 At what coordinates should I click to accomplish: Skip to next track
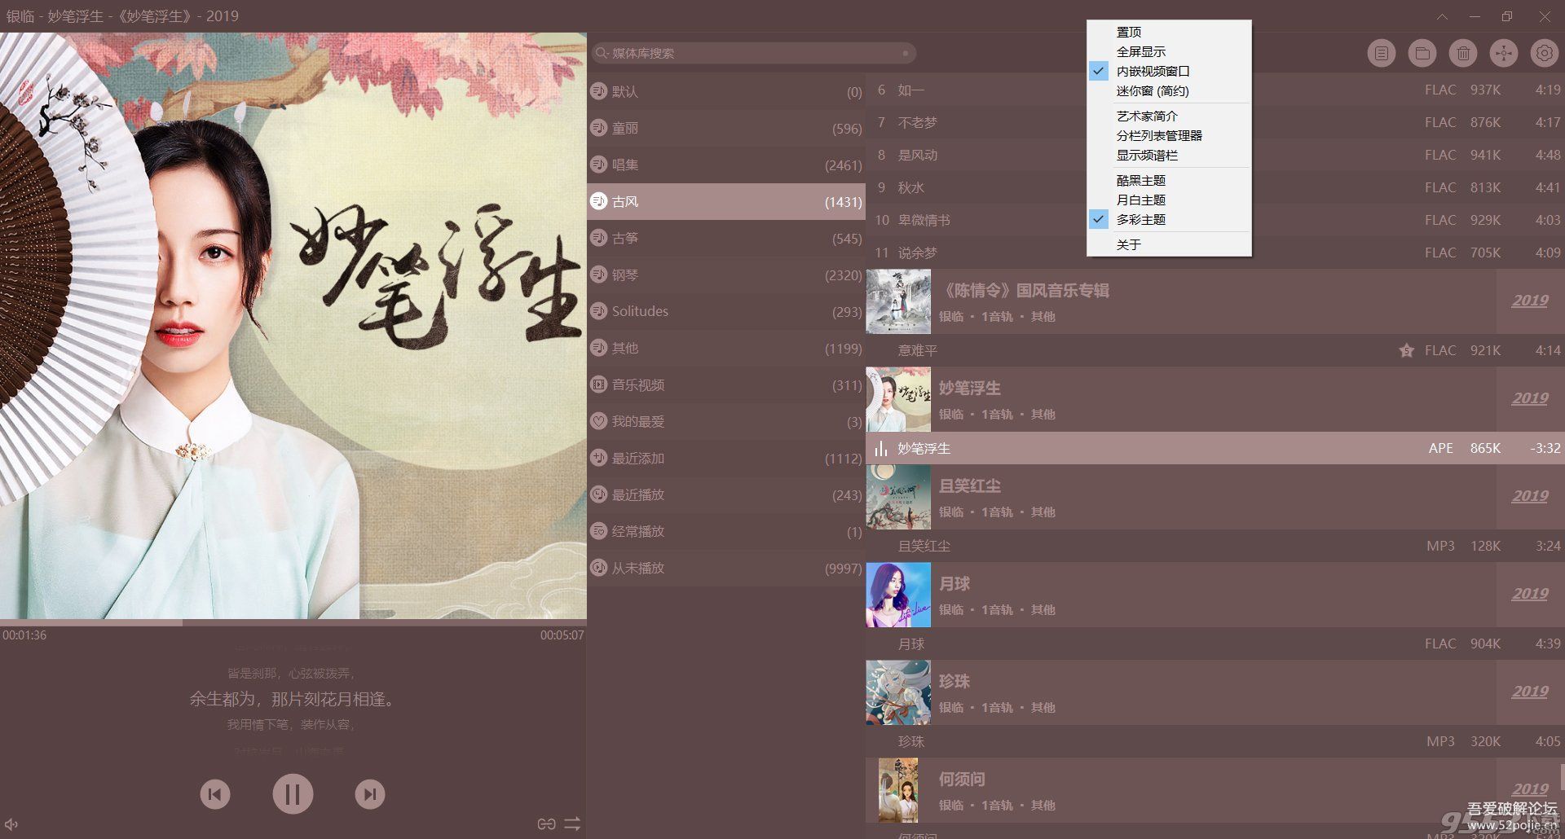click(370, 794)
